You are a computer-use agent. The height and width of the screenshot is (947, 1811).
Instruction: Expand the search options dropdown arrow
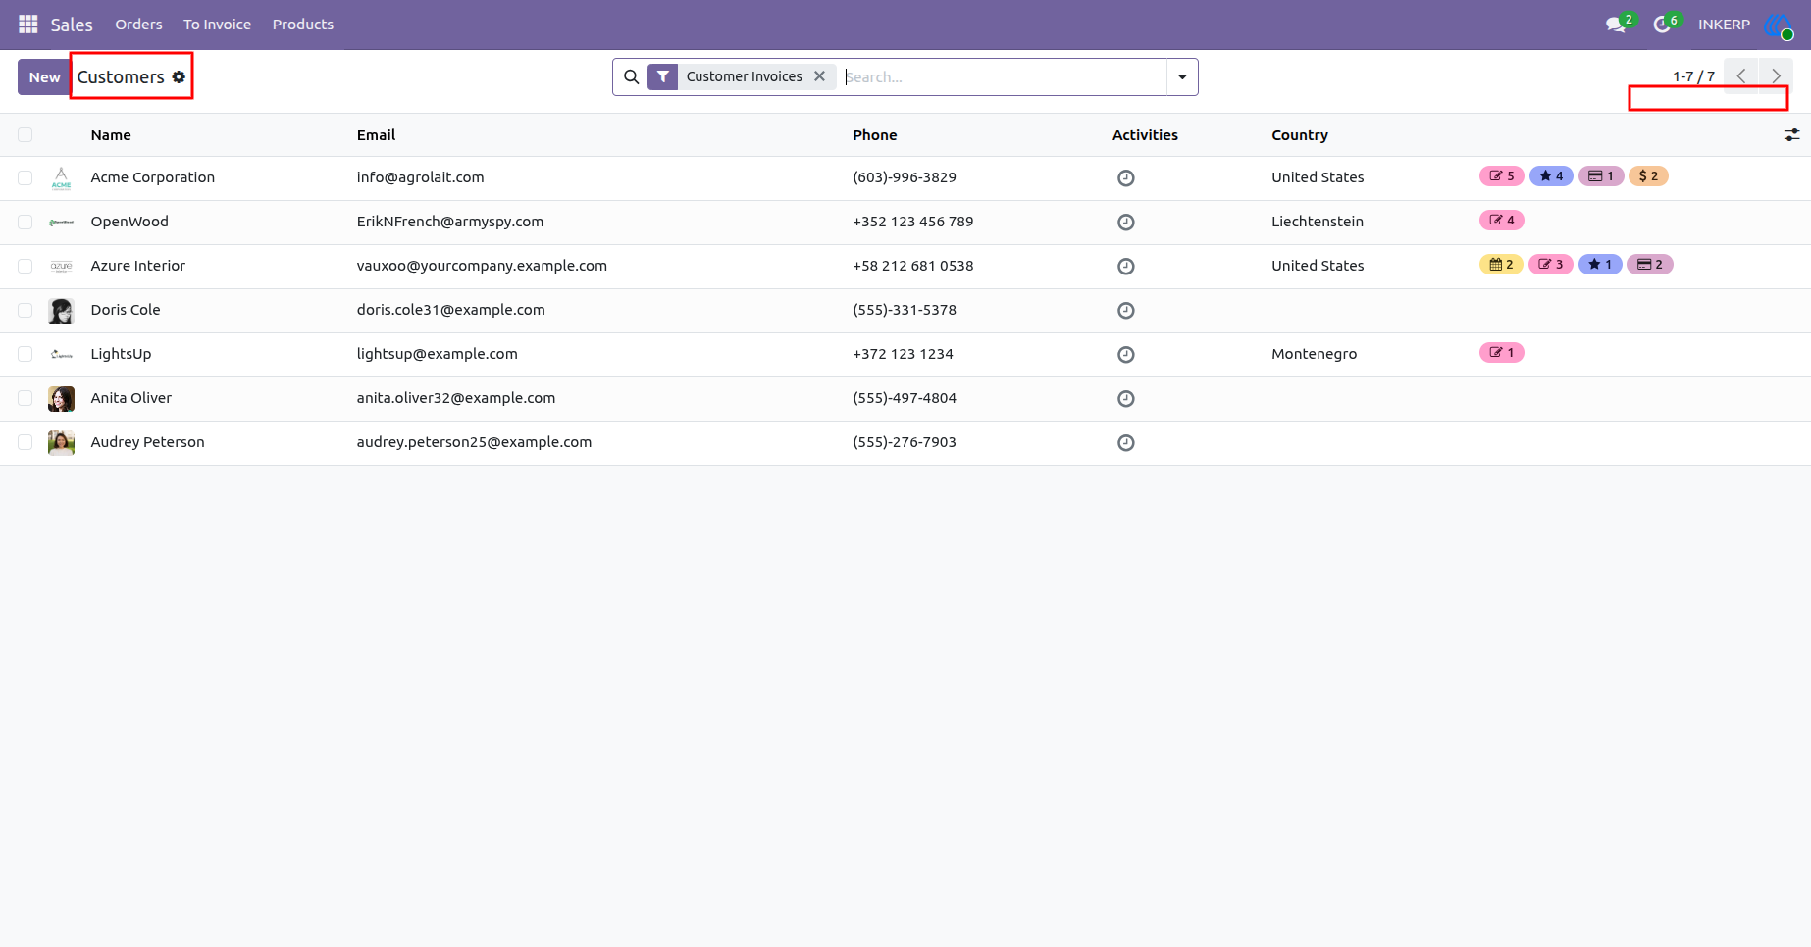pos(1182,76)
